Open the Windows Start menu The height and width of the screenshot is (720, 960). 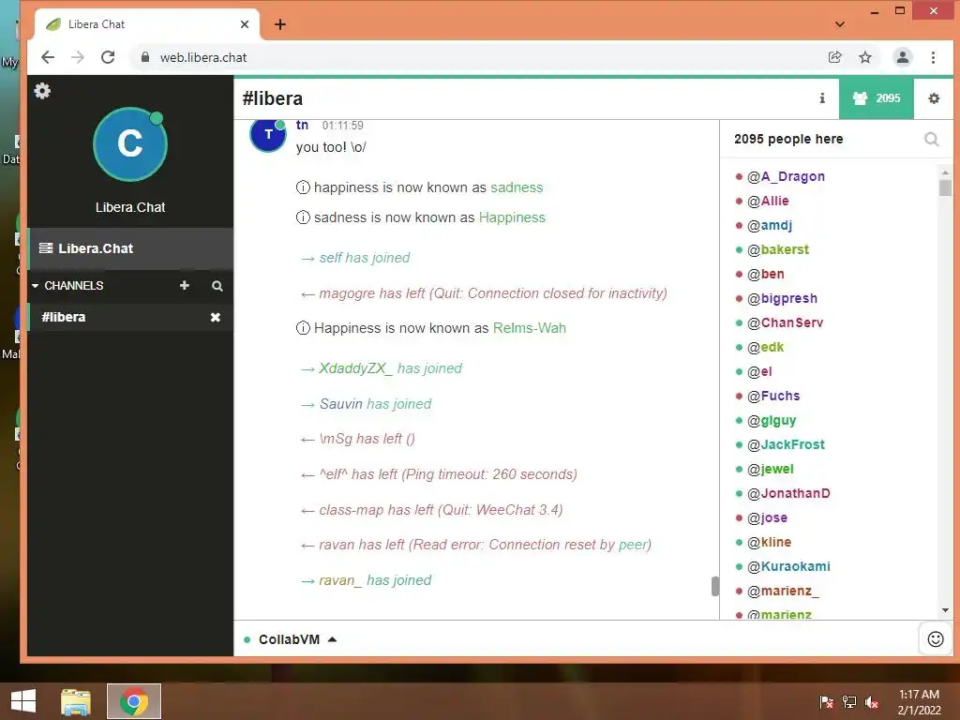(23, 701)
